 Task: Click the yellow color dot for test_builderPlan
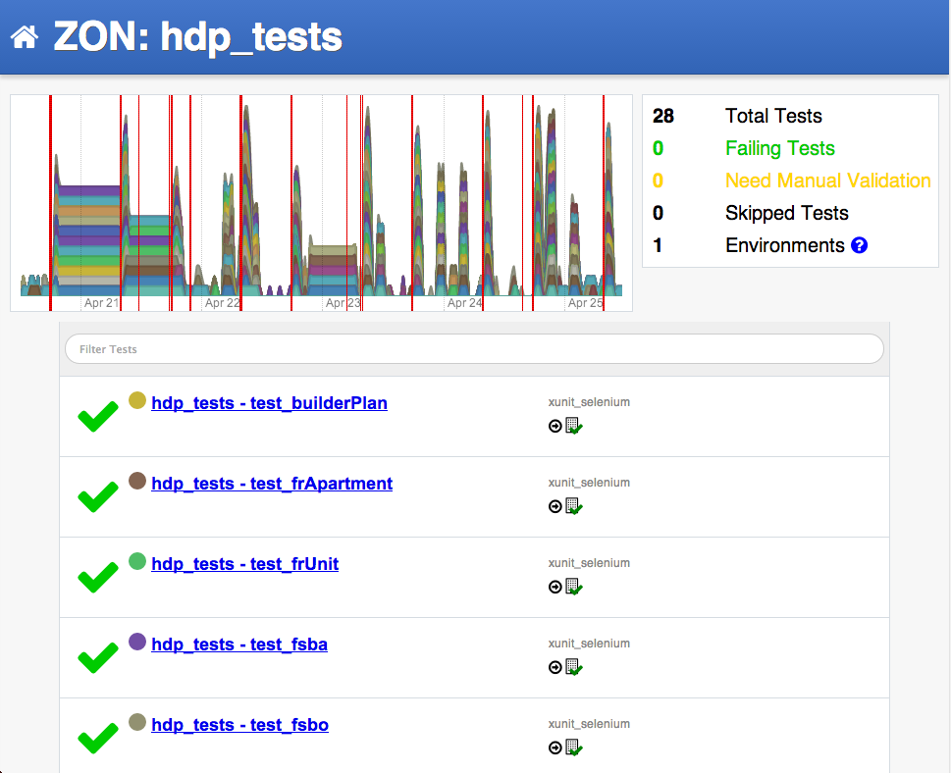point(137,400)
